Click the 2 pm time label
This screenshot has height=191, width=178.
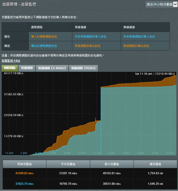point(24,153)
